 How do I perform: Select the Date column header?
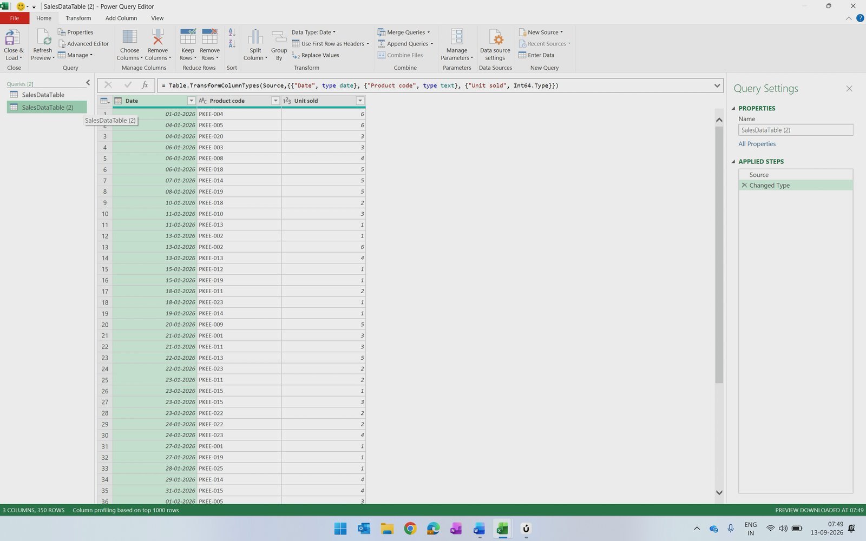click(154, 101)
